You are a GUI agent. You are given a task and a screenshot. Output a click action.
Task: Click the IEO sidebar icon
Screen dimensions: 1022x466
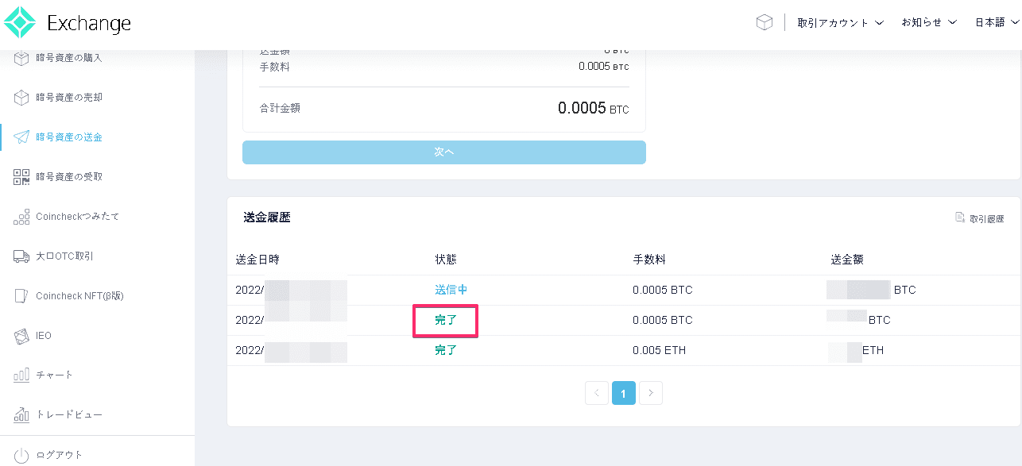[21, 336]
